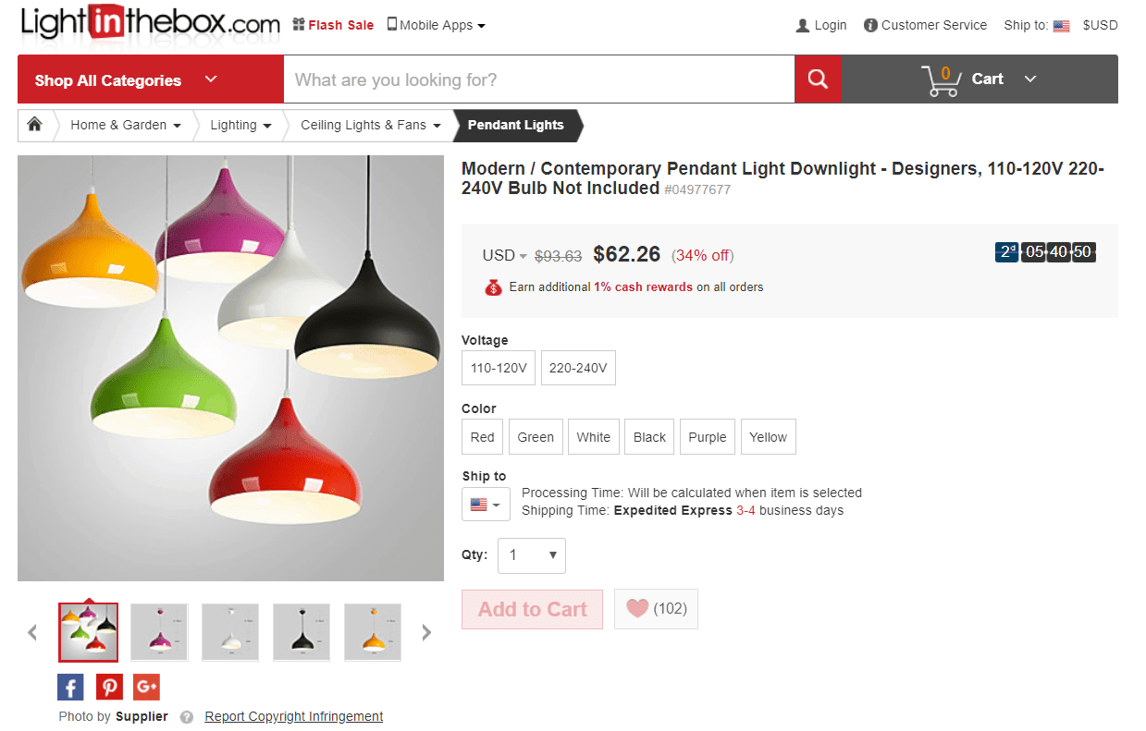This screenshot has width=1146, height=731.
Task: Share product on Facebook
Action: [x=70, y=687]
